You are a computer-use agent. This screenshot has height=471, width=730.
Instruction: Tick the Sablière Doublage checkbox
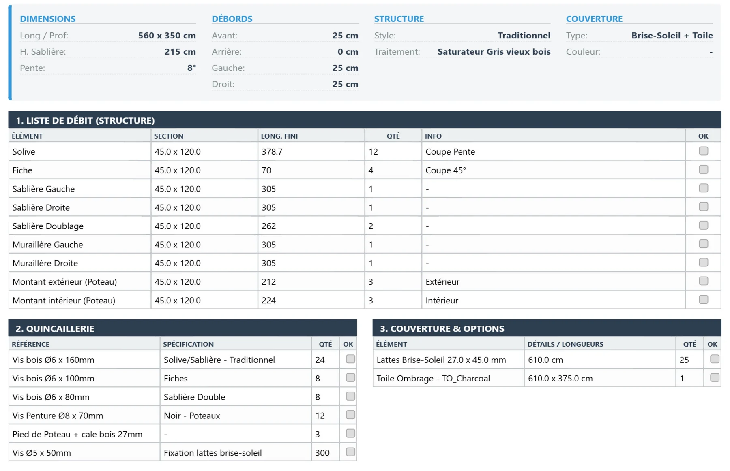click(x=703, y=226)
